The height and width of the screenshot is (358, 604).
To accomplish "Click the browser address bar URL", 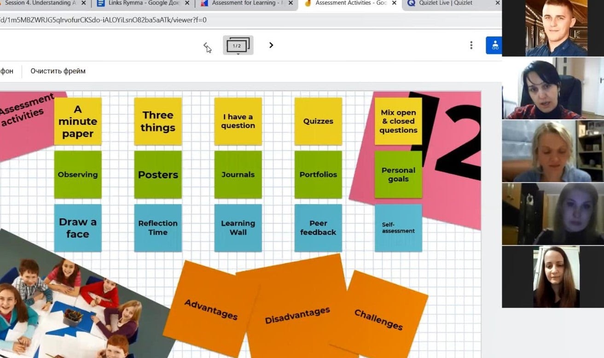I will pyautogui.click(x=104, y=20).
